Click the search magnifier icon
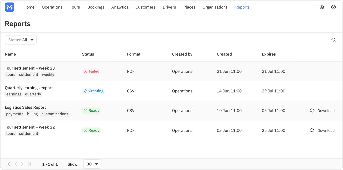 tap(333, 40)
